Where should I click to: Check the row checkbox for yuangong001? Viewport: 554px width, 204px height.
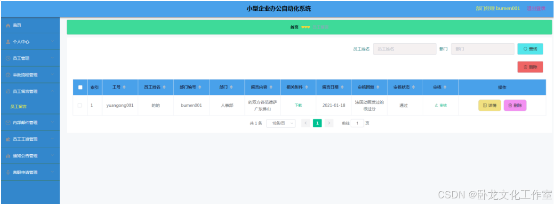point(80,105)
